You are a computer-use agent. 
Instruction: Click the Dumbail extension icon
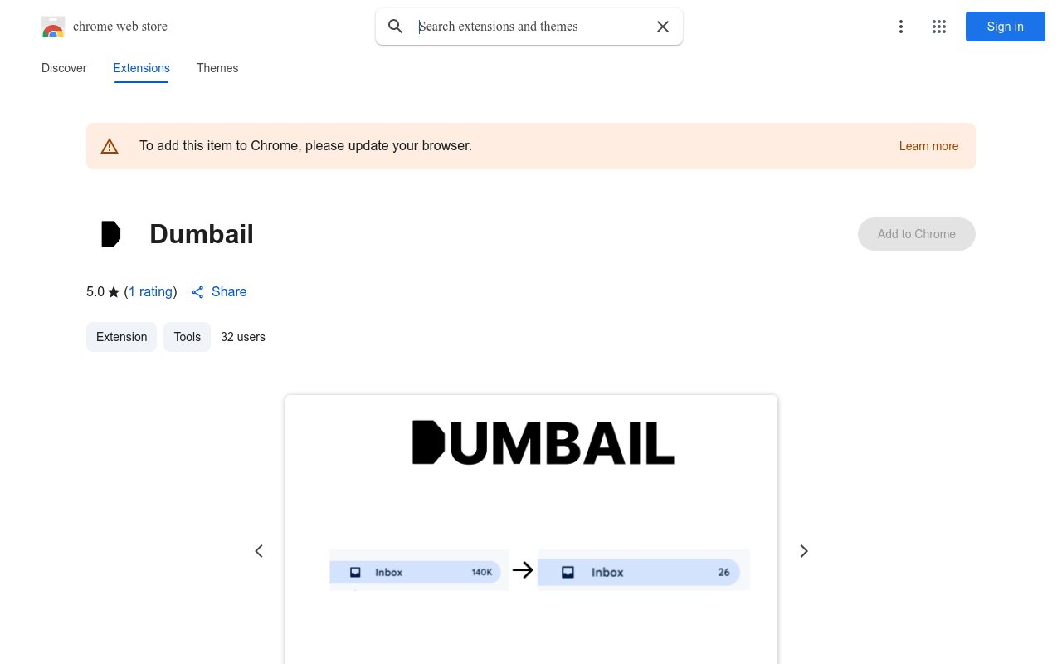(x=111, y=234)
